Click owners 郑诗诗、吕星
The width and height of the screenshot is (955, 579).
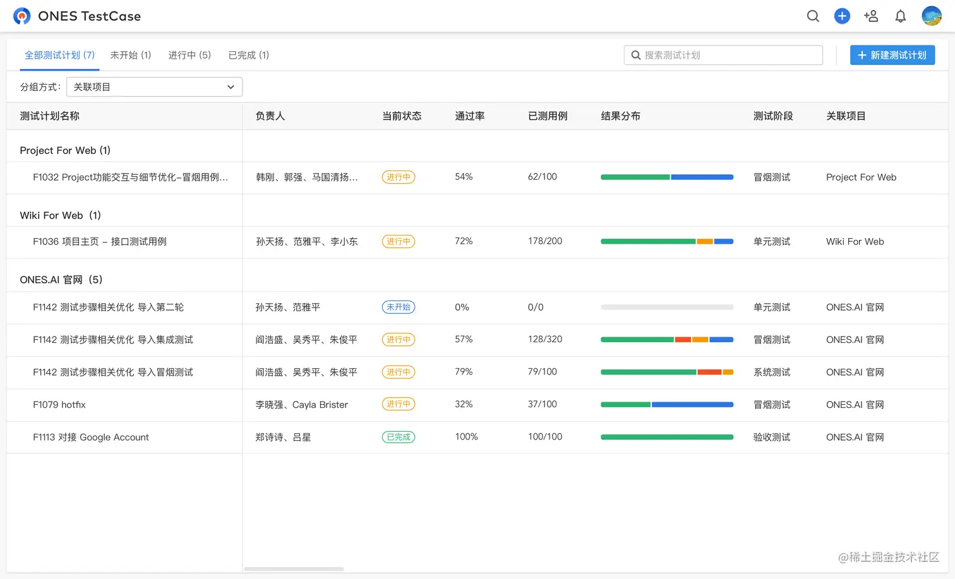tap(283, 438)
